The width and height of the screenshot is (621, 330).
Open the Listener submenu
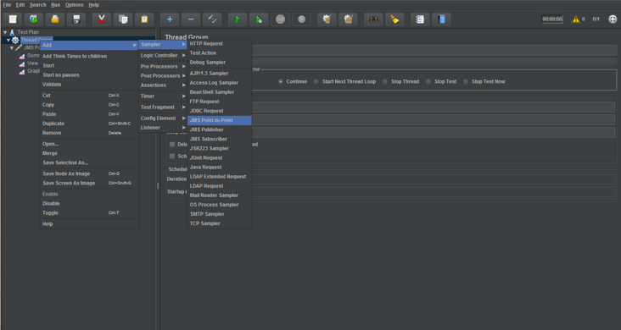pyautogui.click(x=163, y=128)
